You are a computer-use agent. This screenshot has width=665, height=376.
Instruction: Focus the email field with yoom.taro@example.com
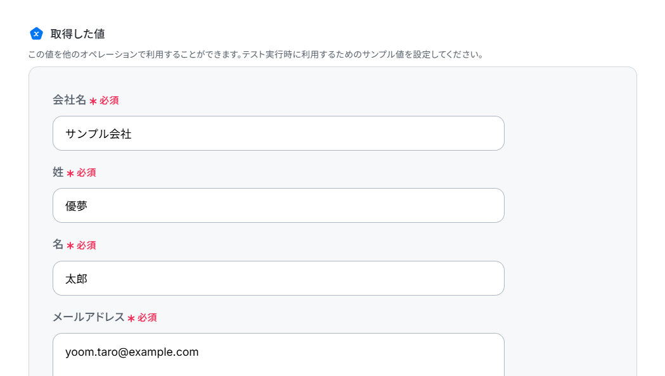[x=278, y=354]
